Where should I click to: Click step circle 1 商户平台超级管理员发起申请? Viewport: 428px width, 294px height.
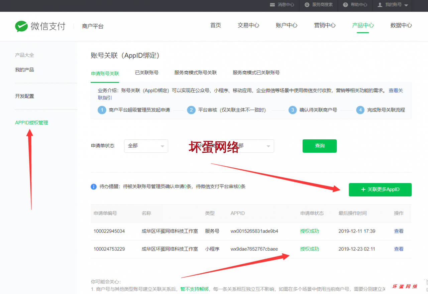(102, 110)
